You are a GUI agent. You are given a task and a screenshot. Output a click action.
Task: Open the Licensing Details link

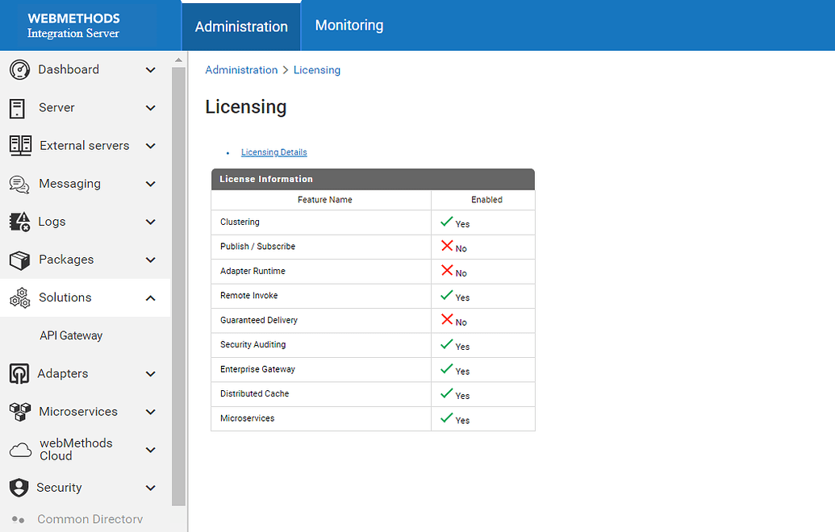click(273, 152)
